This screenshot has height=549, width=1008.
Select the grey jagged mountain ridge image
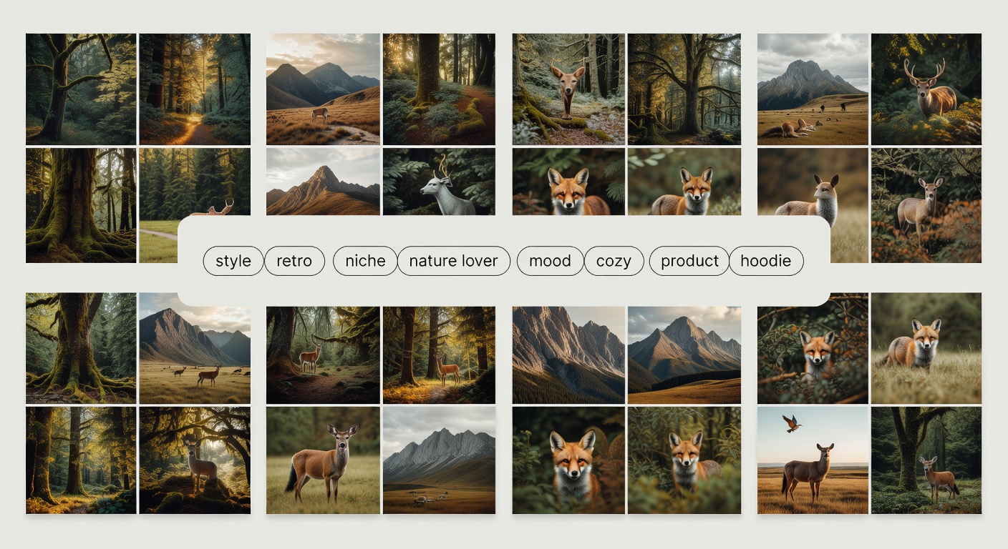[x=439, y=460]
